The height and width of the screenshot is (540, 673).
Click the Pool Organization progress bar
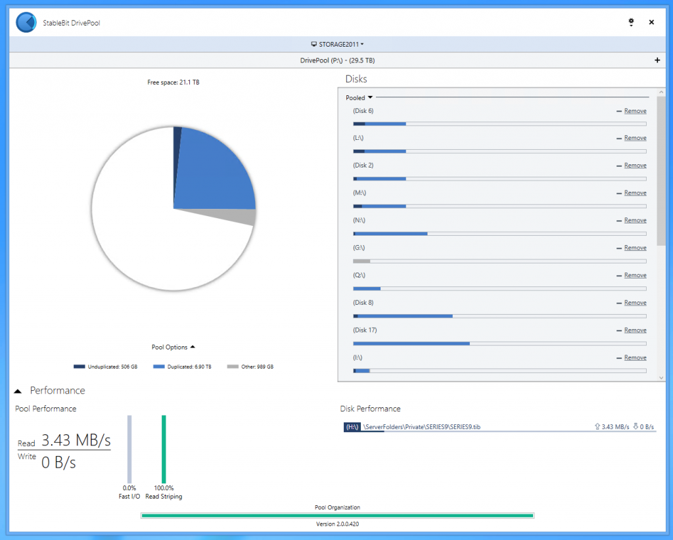tap(336, 516)
